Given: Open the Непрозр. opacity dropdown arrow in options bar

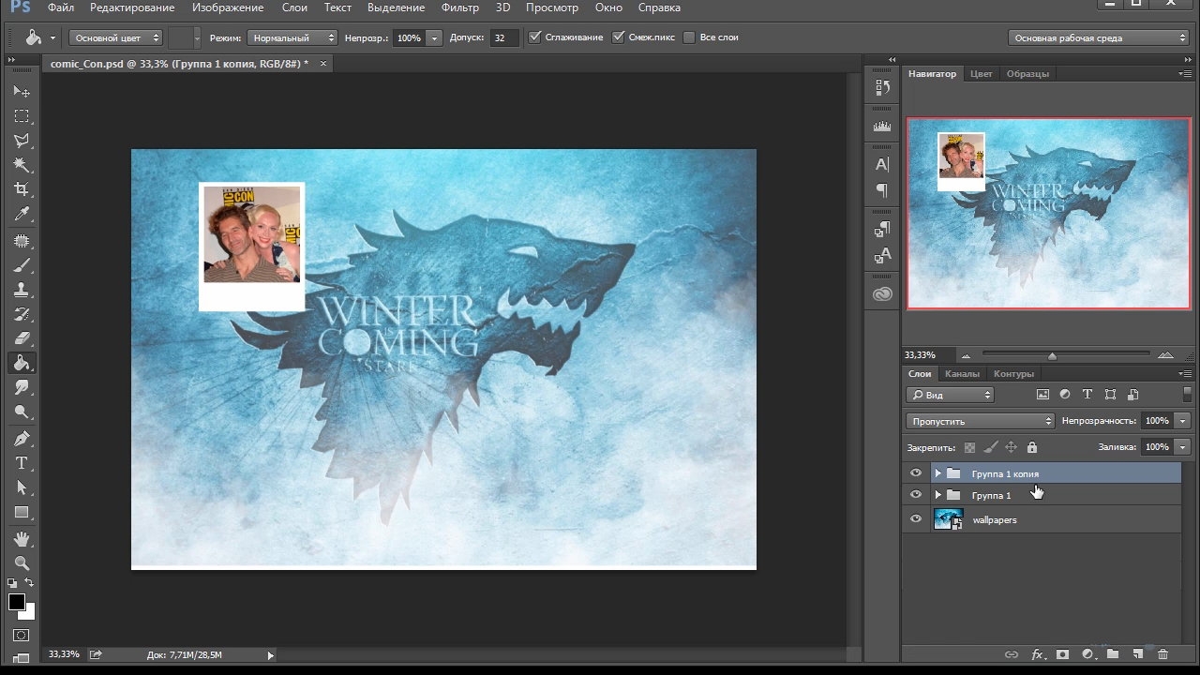Looking at the screenshot, I should [434, 37].
